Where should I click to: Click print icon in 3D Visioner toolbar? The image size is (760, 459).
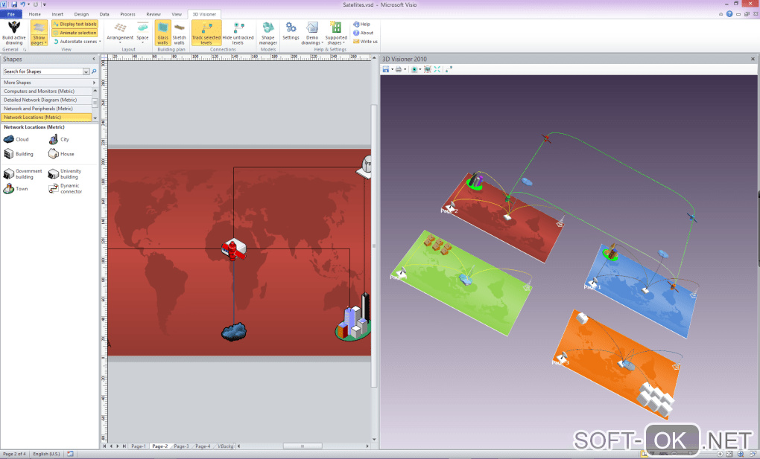pyautogui.click(x=399, y=69)
